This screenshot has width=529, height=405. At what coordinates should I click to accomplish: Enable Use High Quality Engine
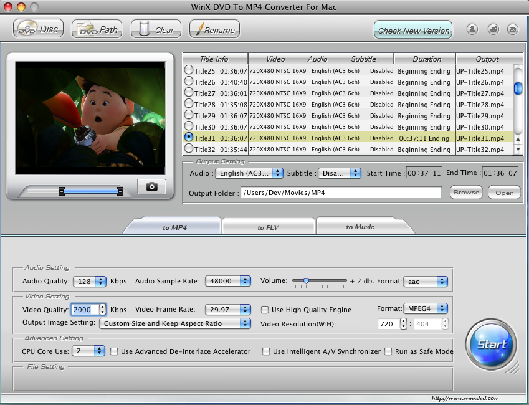tap(265, 310)
